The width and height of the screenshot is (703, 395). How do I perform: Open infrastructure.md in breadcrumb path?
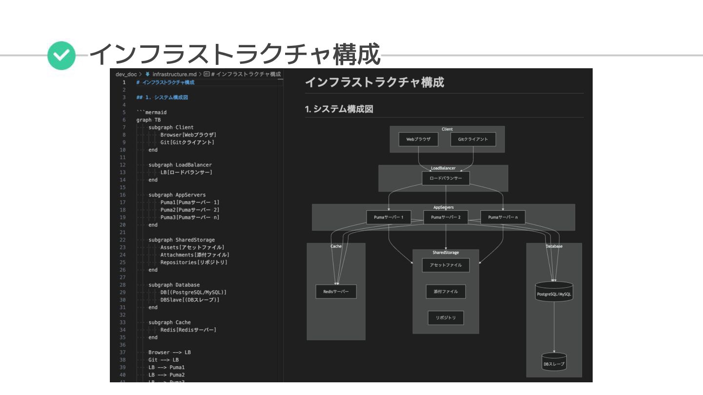(174, 74)
